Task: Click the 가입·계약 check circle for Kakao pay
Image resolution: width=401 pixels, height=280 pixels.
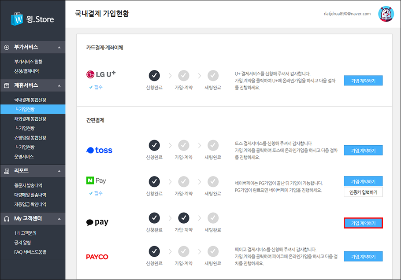Action: [184, 218]
